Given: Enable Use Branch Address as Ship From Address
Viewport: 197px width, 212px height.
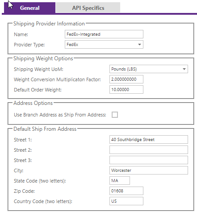Looking at the screenshot, I should pos(115,115).
